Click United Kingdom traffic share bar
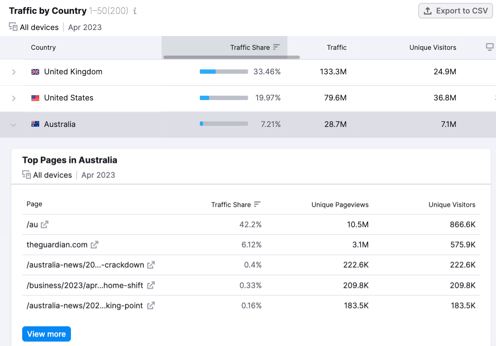 pyautogui.click(x=224, y=72)
